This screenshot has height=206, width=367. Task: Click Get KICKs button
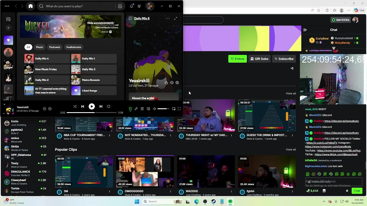[341, 20]
